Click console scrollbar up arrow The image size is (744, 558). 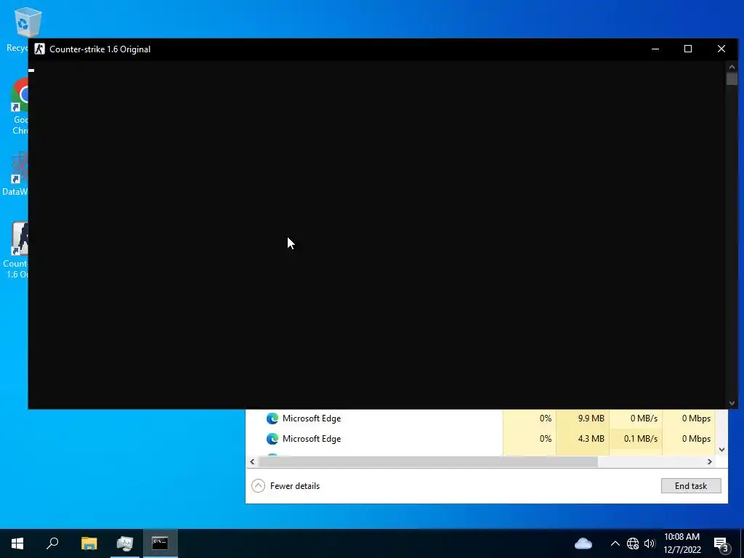click(x=732, y=67)
